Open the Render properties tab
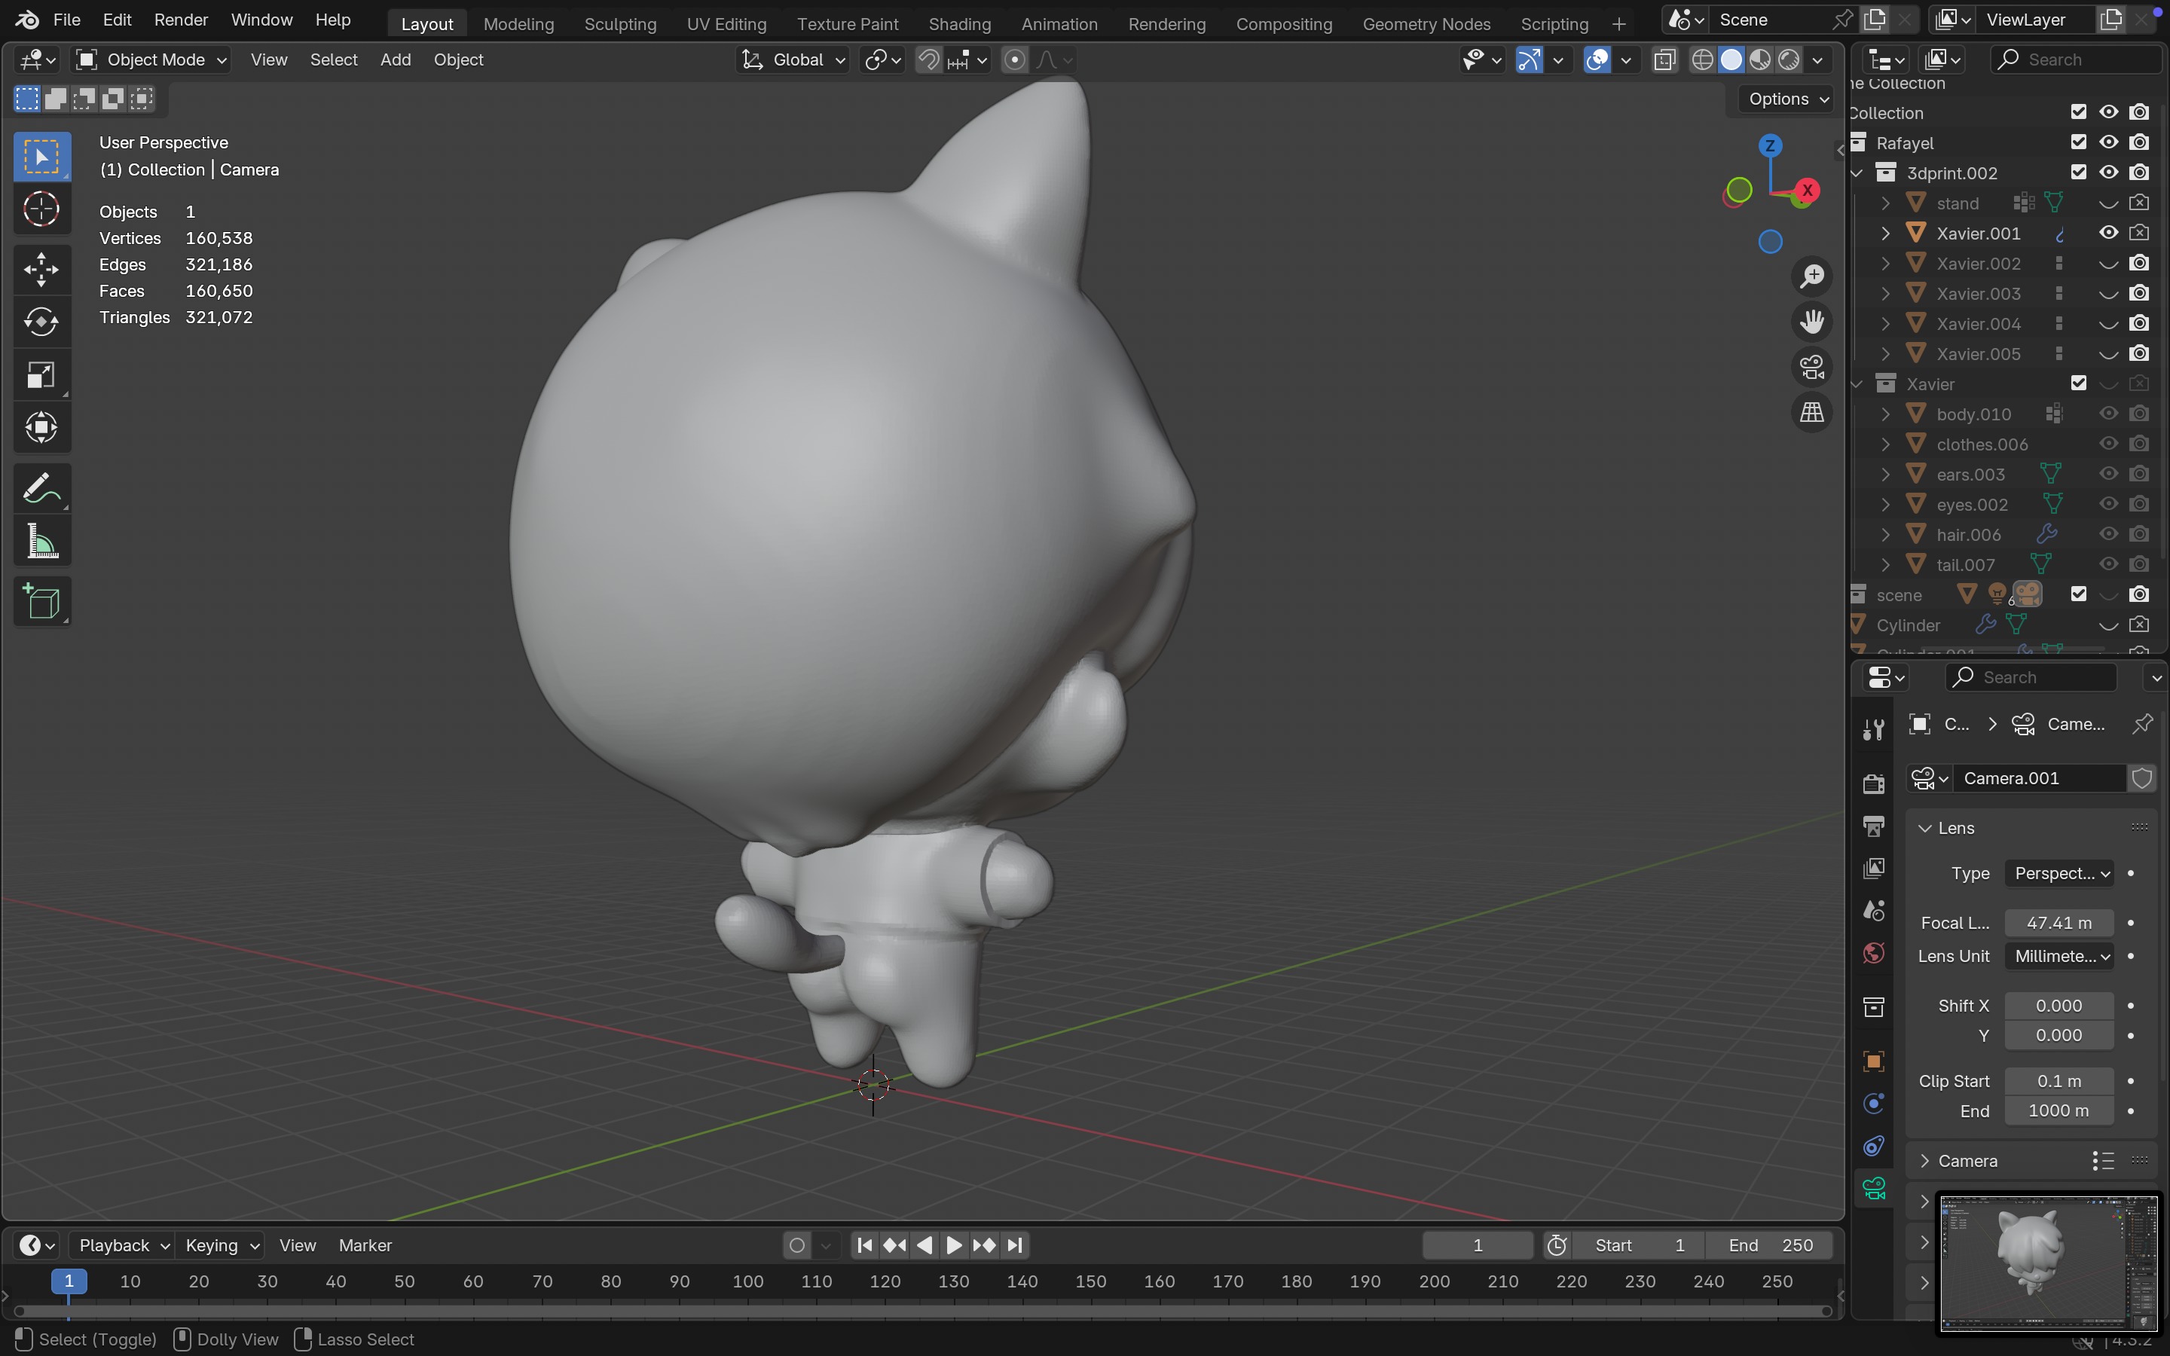This screenshot has width=2170, height=1356. pos(1873,783)
